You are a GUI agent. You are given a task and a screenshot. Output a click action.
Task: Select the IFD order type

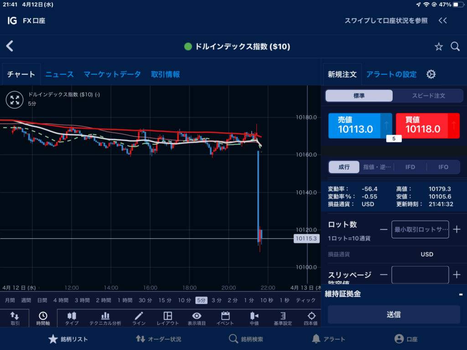click(410, 167)
